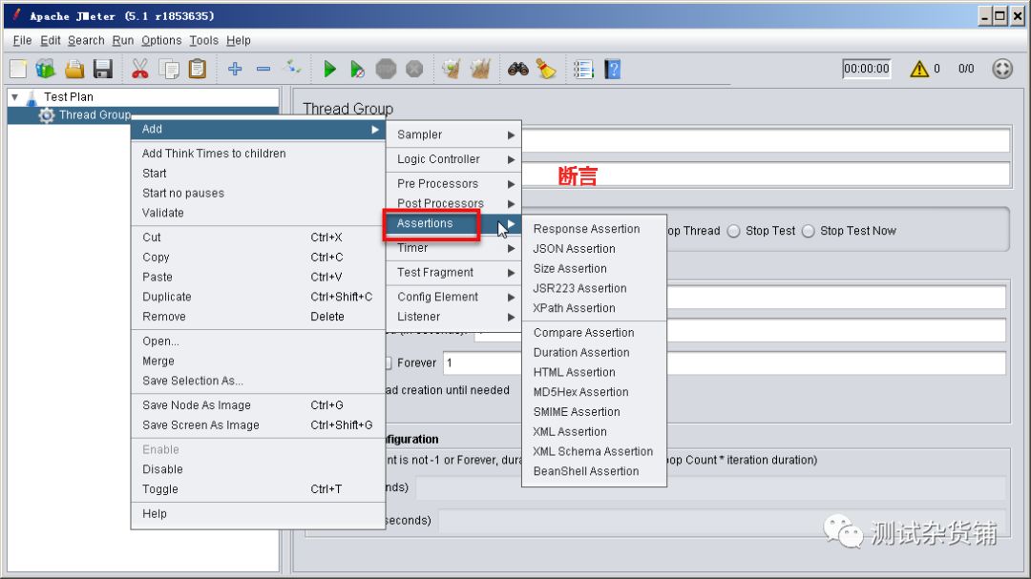
Task: Expand the Listener submenu
Action: tap(454, 316)
